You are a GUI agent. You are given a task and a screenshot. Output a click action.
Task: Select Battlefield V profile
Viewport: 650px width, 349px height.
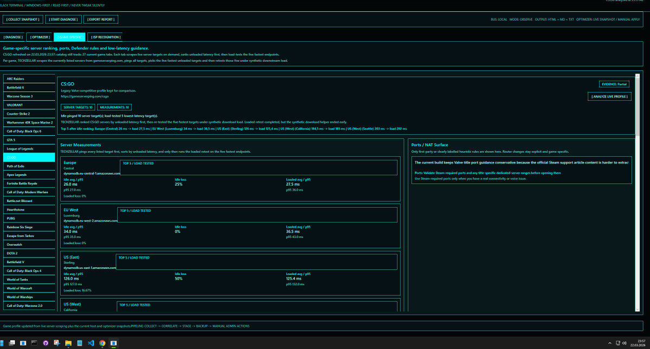pyautogui.click(x=29, y=262)
